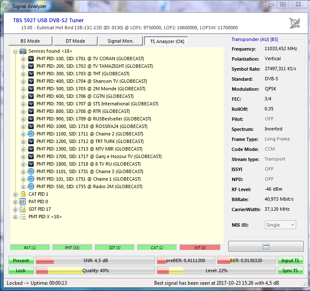The height and width of the screenshot is (291, 310).
Task: Click the satellite dish icon in header
Action: [x=294, y=23]
